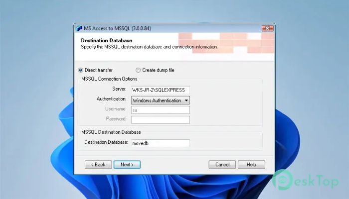Click the 'Specify the MSSQL destination database' description
Screen dimensions: 349x199
149,47
